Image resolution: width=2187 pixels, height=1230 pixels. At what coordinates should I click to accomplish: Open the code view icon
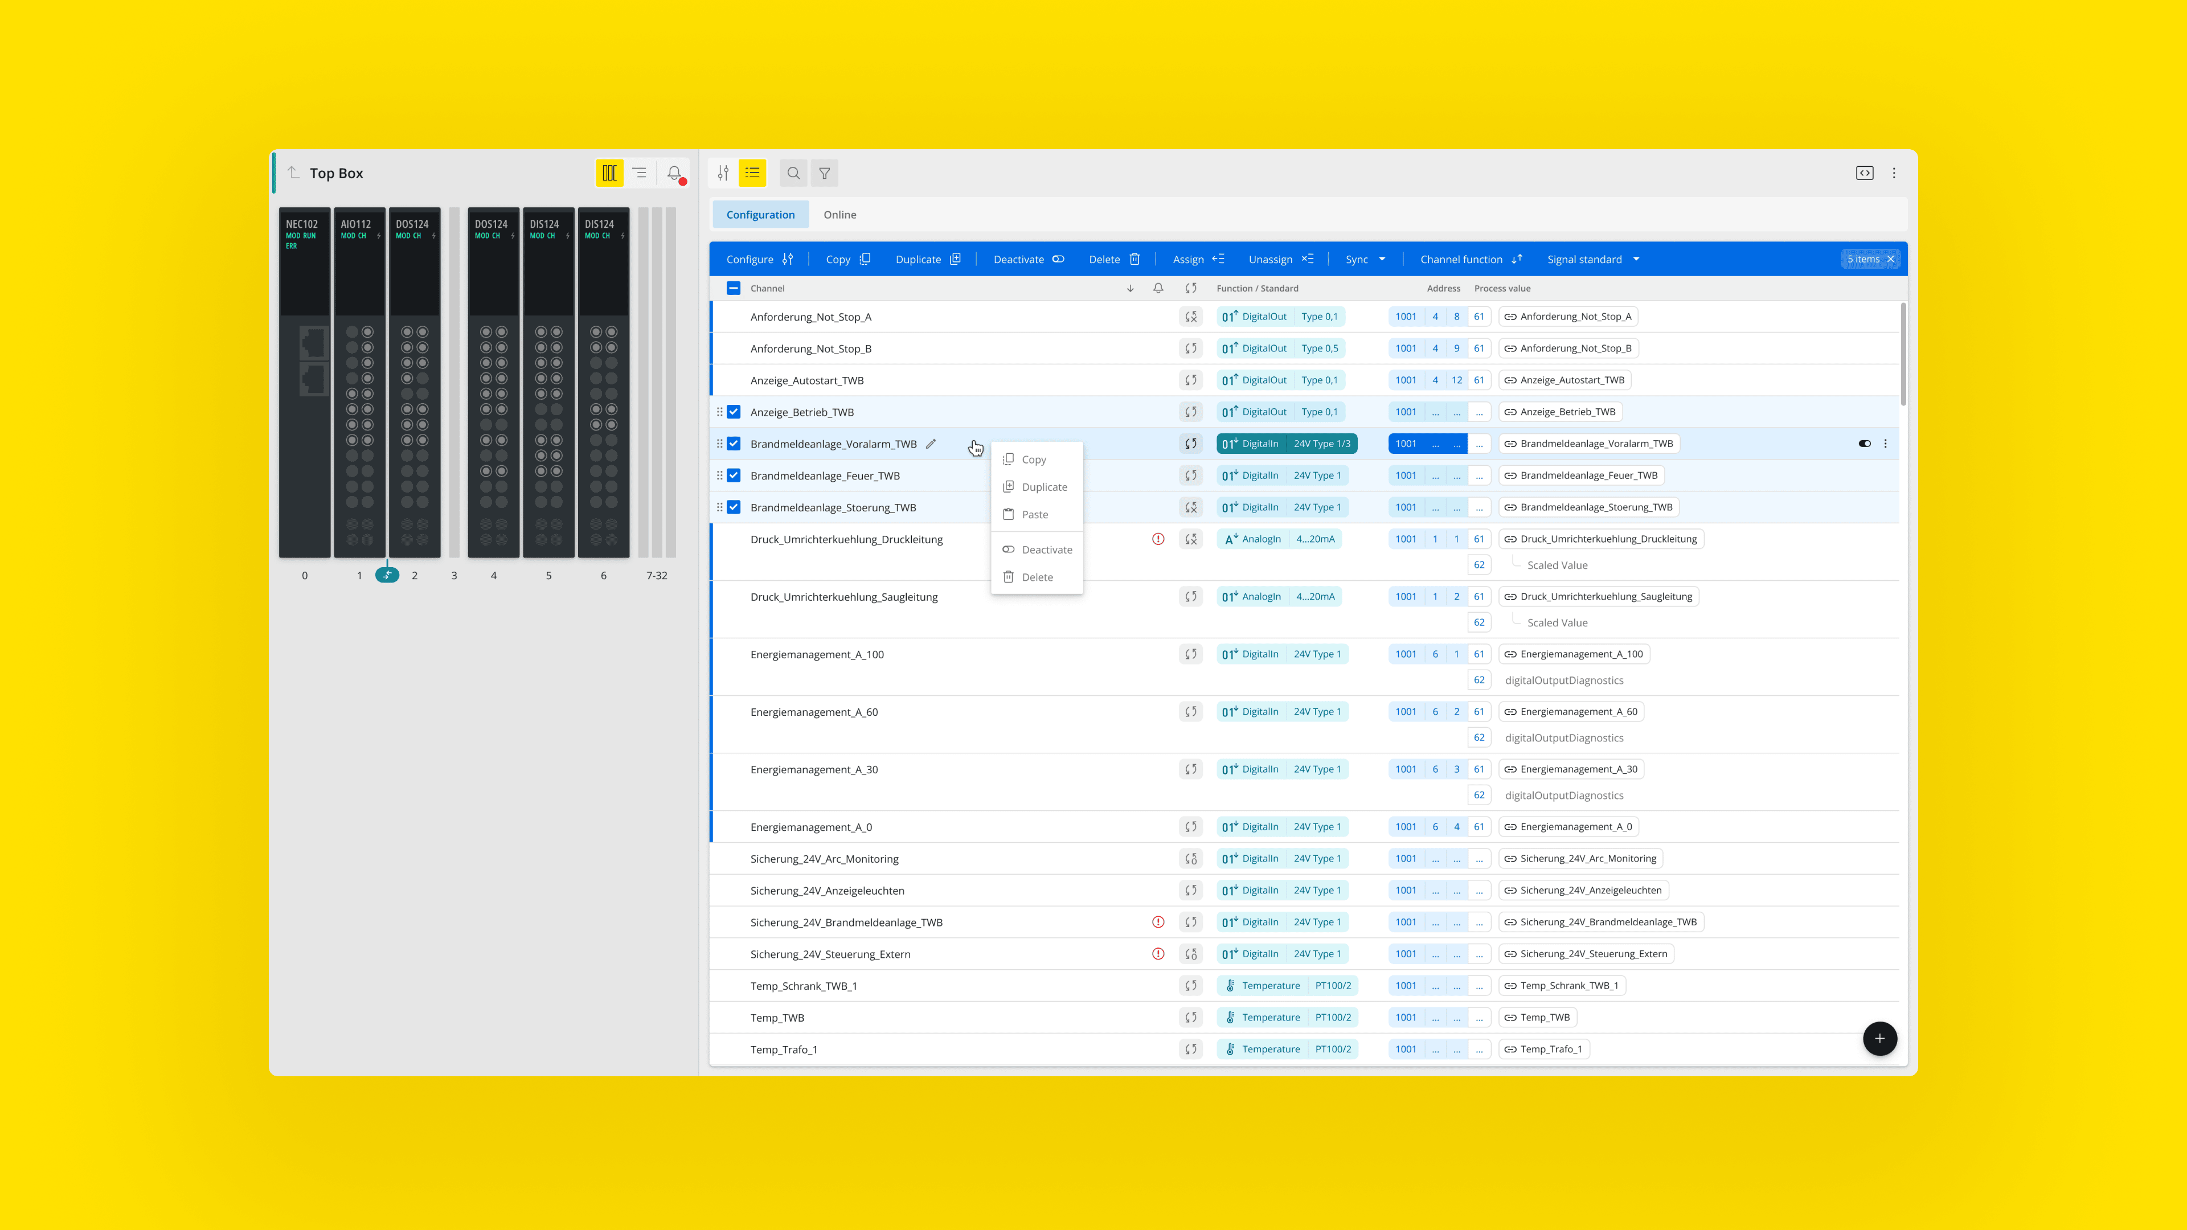(1865, 173)
